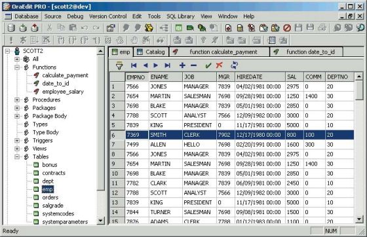Viewport: 367px width, 237px height.
Task: Open the grid filter funnel
Action: pyautogui.click(x=119, y=65)
